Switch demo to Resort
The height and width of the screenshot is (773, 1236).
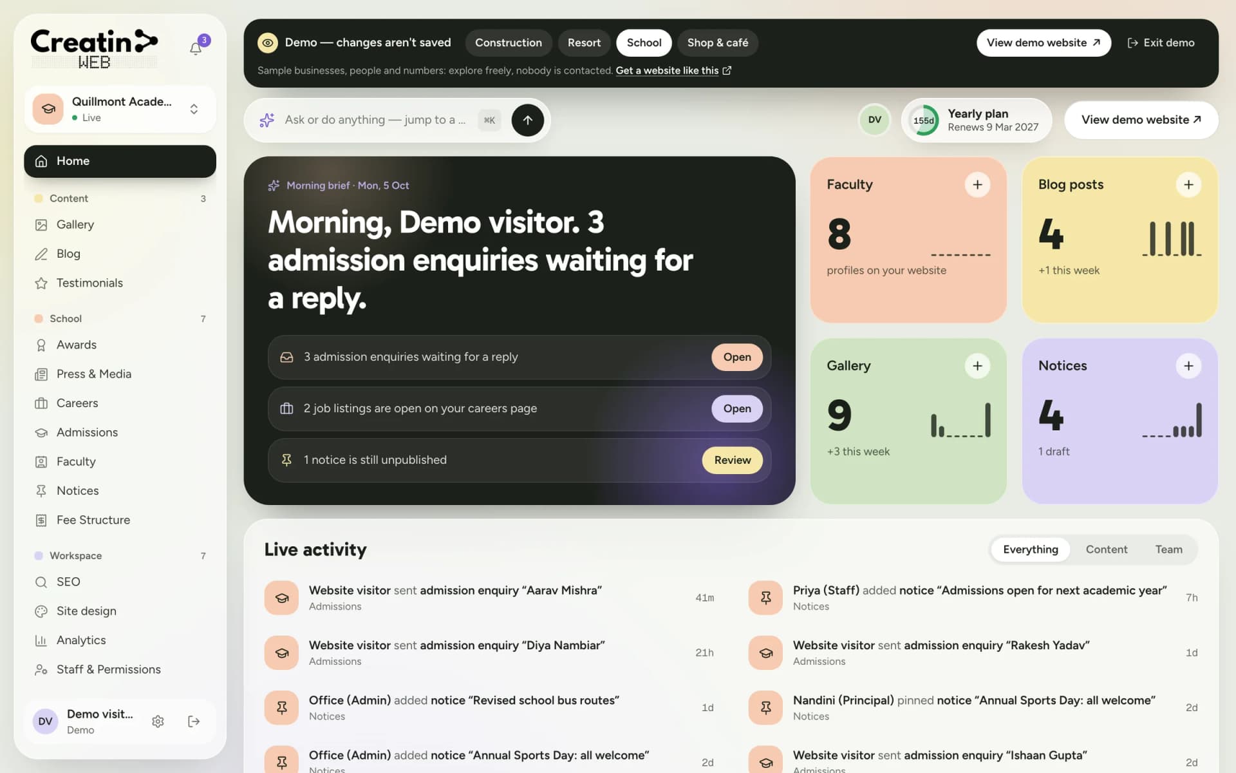(x=584, y=43)
